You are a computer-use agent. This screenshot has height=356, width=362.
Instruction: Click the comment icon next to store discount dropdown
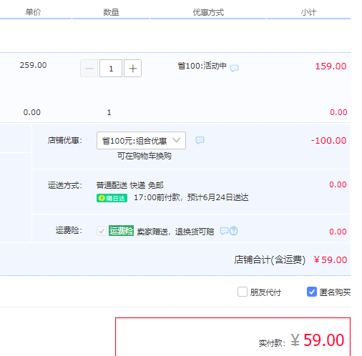coord(200,140)
